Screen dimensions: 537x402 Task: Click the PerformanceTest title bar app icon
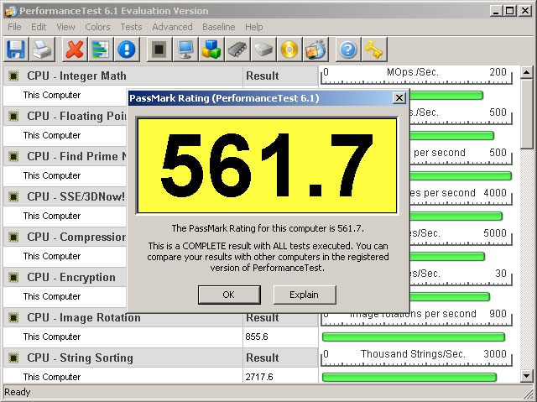coord(11,11)
